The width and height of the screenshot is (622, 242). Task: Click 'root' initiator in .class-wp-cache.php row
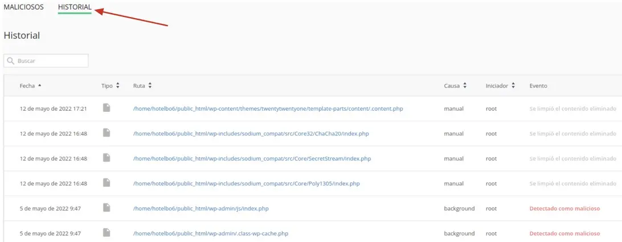pos(491,233)
